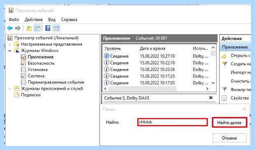Select Безопасность log in tree
The width and height of the screenshot is (255, 150).
(x=41, y=63)
